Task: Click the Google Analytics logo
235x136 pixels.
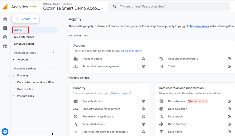Action: tap(5, 7)
